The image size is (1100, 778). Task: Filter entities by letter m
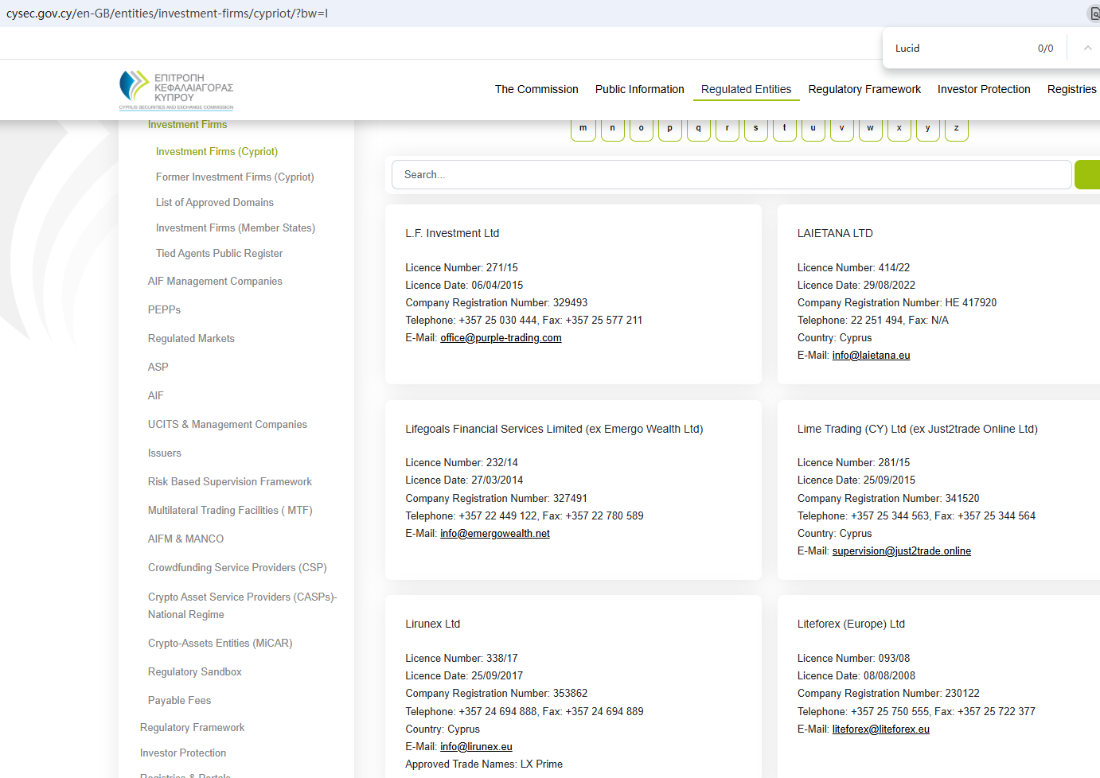[x=583, y=128]
